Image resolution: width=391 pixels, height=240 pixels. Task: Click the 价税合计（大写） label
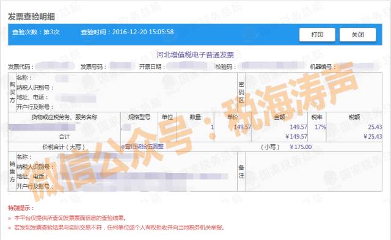pos(64,147)
